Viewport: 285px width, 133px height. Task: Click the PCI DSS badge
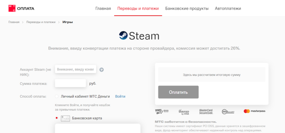(162, 112)
